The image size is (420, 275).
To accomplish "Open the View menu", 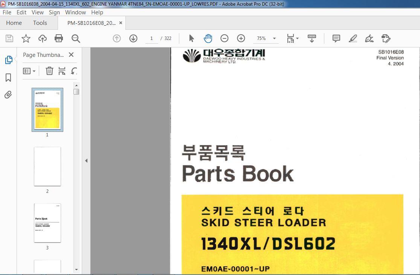I will point(38,12).
